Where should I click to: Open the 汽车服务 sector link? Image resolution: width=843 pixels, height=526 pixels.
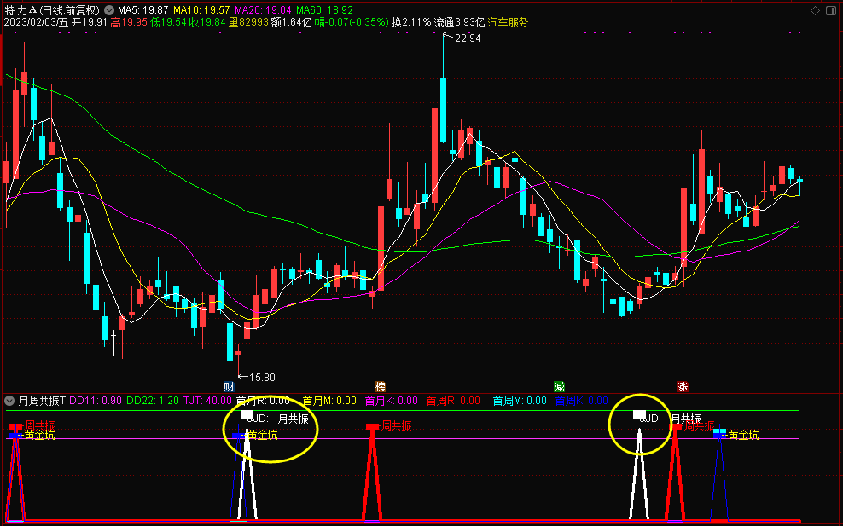[508, 22]
